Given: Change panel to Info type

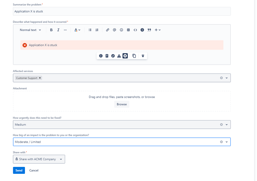Looking at the screenshot, I should tap(101, 56).
